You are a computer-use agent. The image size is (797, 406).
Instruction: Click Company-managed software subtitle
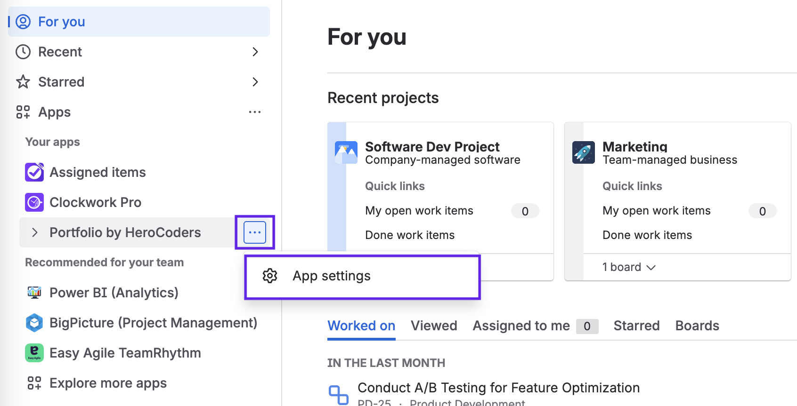click(442, 160)
